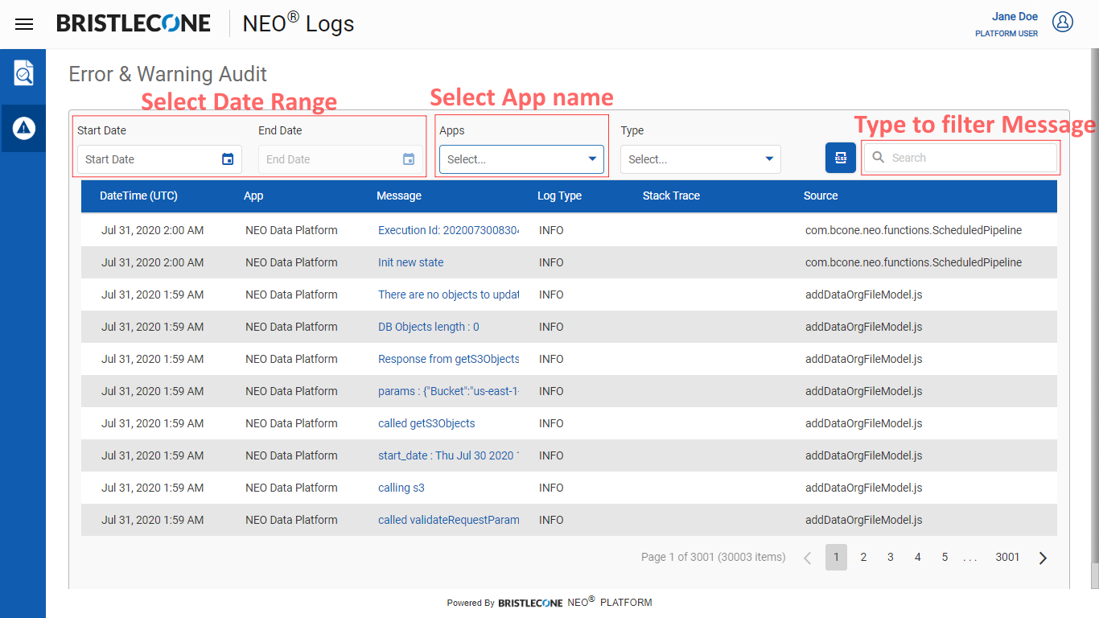Click the Log Type column header
The height and width of the screenshot is (618, 1099).
click(x=559, y=196)
